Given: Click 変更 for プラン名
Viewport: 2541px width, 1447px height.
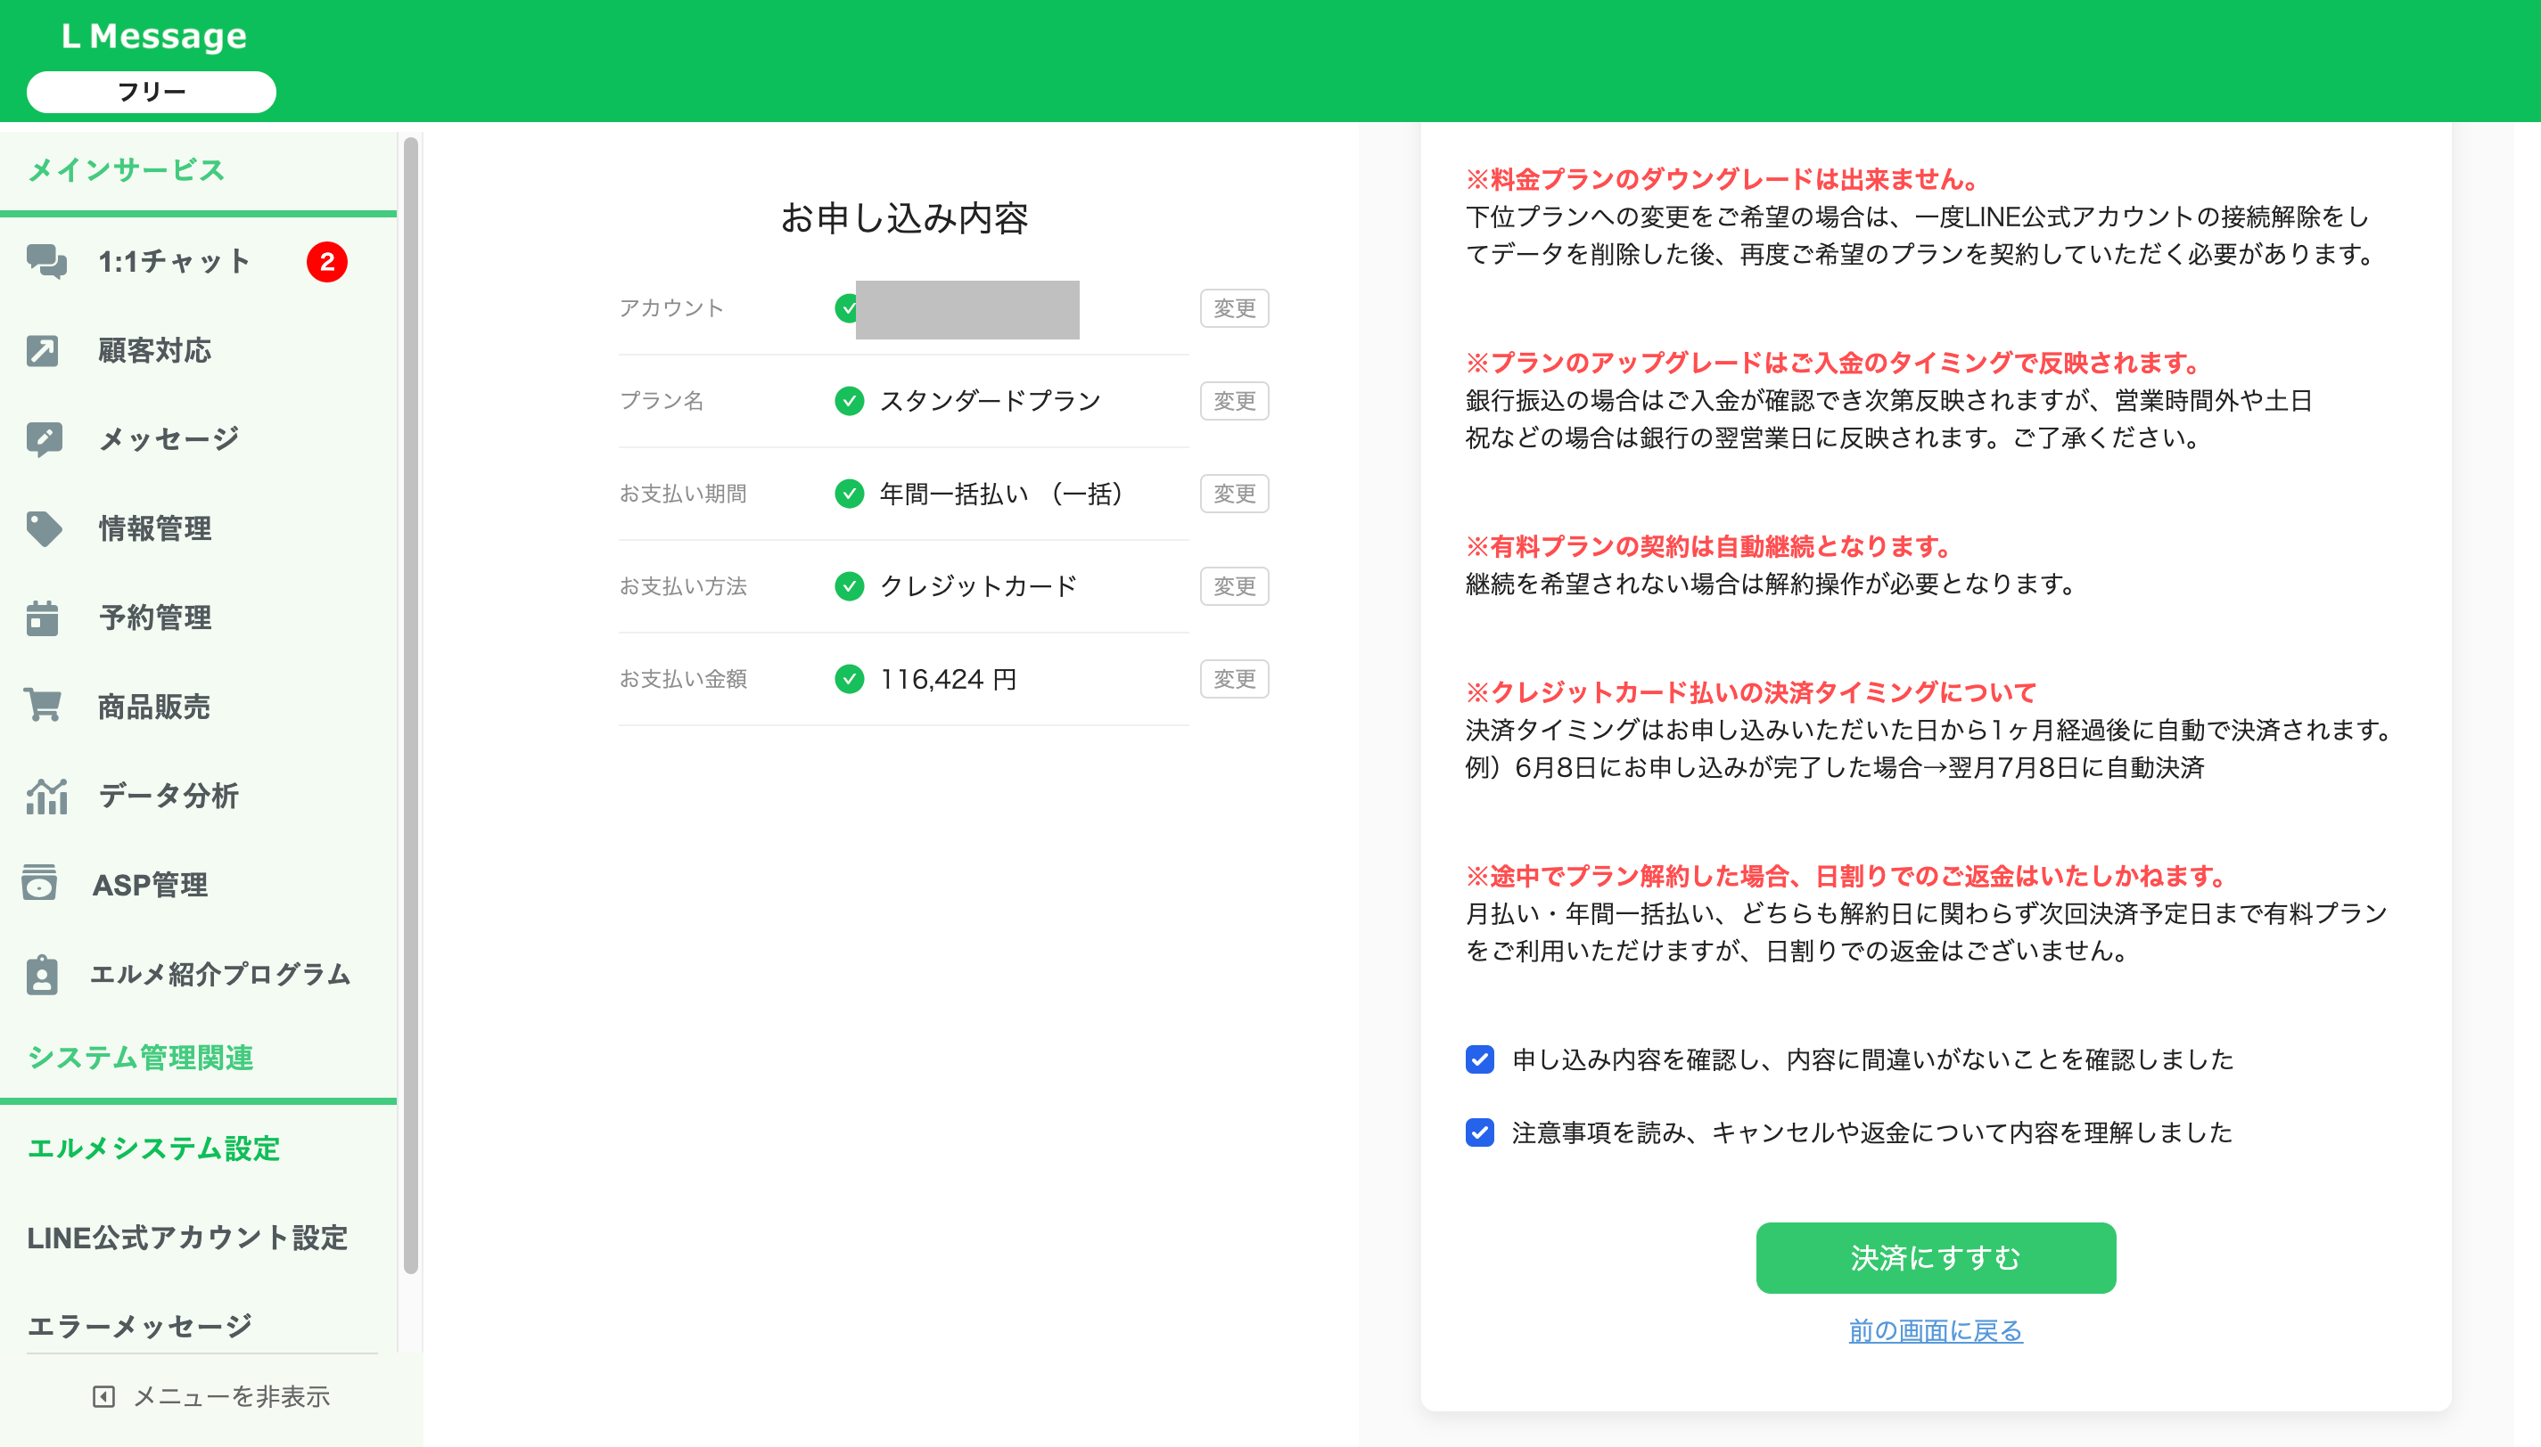Looking at the screenshot, I should point(1234,402).
